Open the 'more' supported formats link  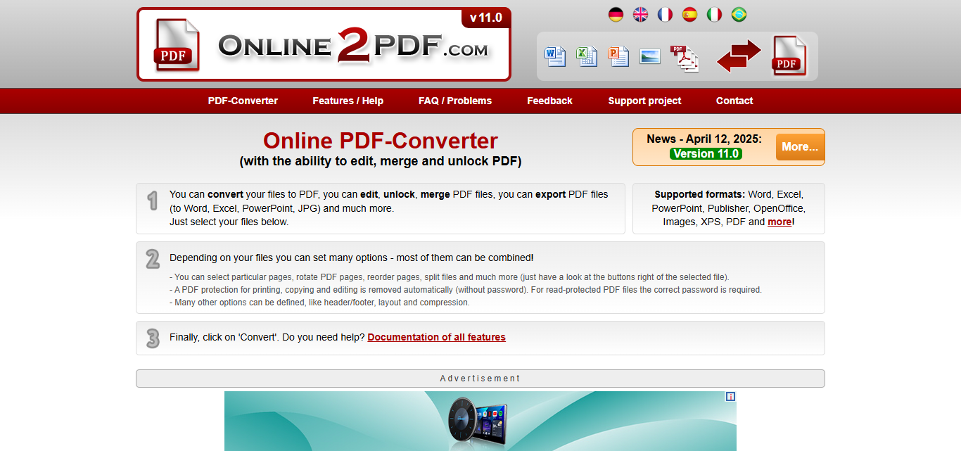click(x=779, y=222)
